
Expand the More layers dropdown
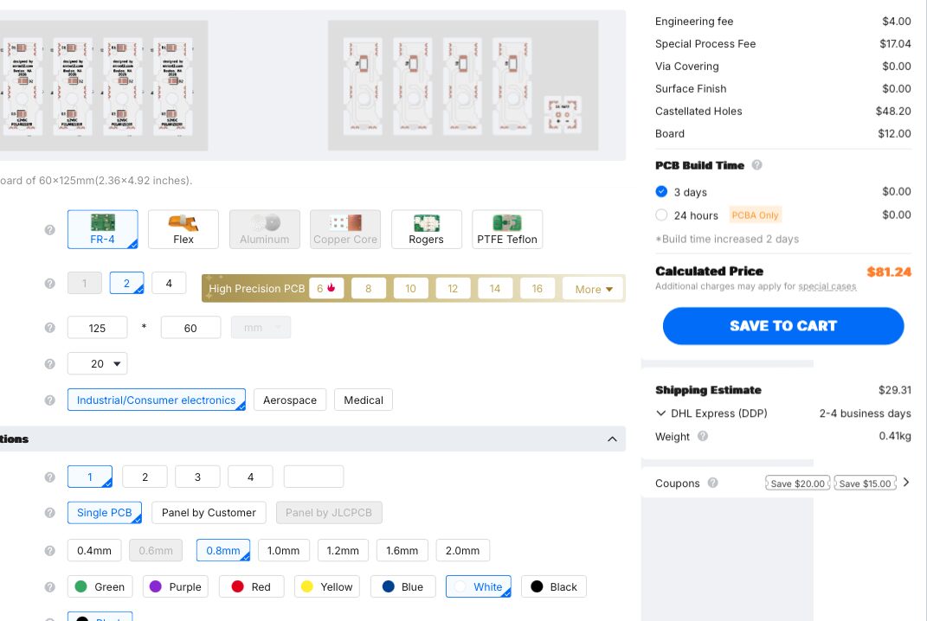[x=594, y=289]
